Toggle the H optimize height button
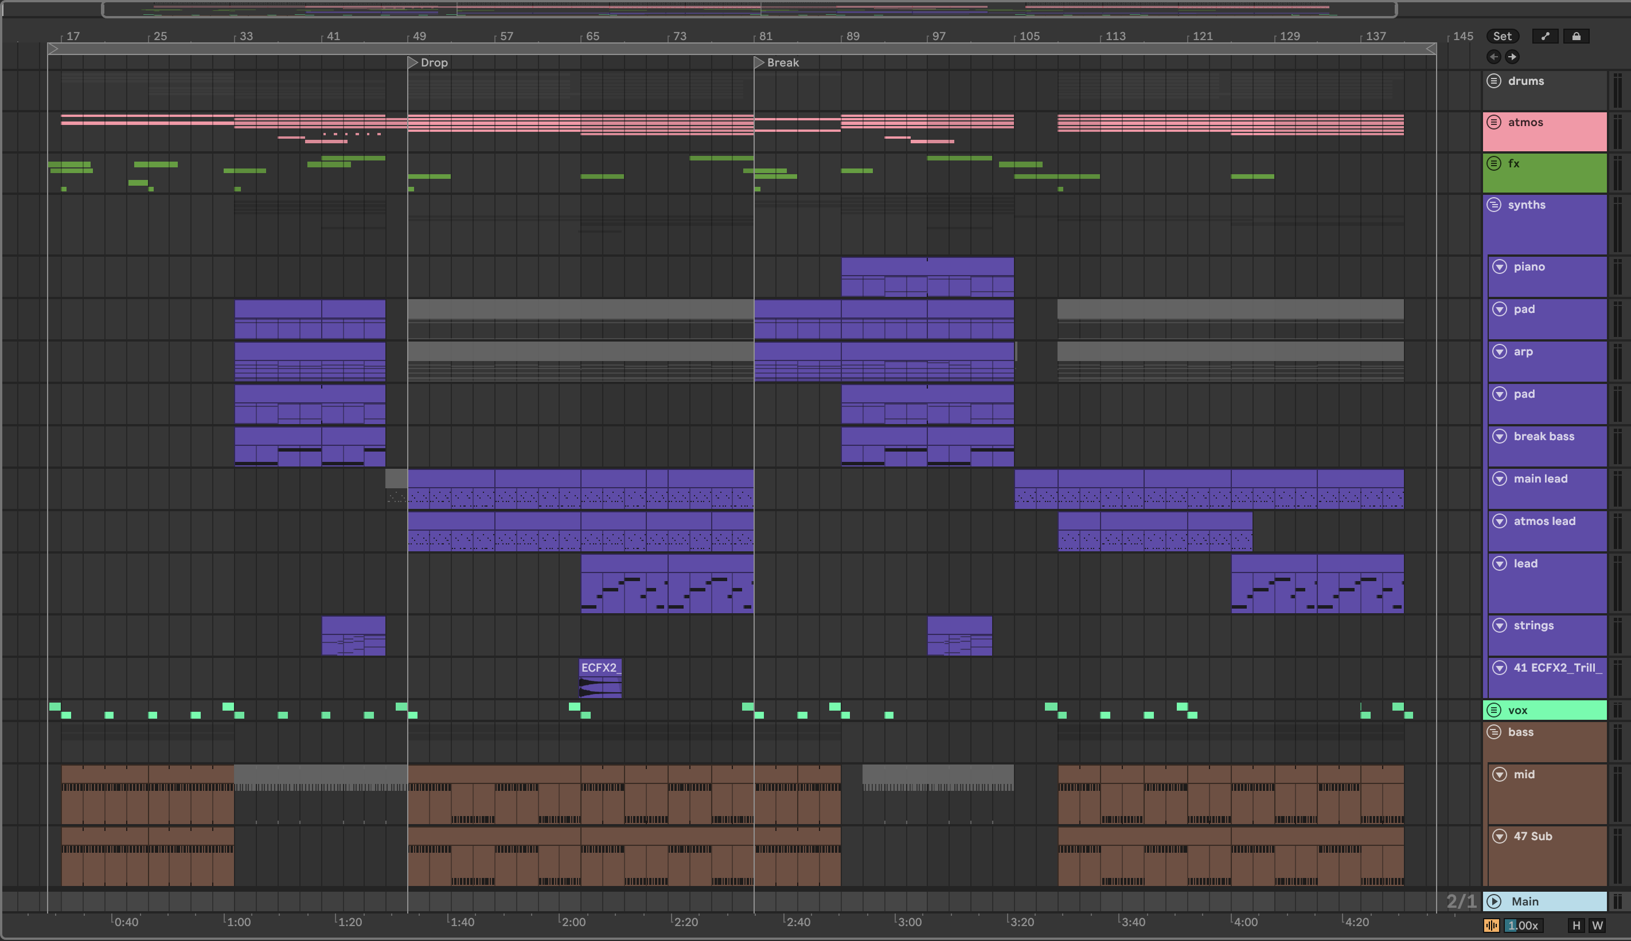This screenshot has height=941, width=1631. 1576,926
